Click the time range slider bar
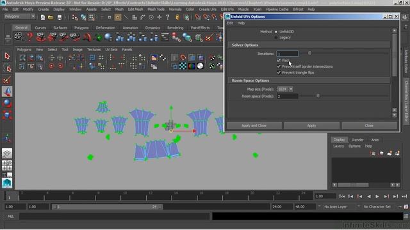Viewport: 410px width, 230px height. pos(107,207)
